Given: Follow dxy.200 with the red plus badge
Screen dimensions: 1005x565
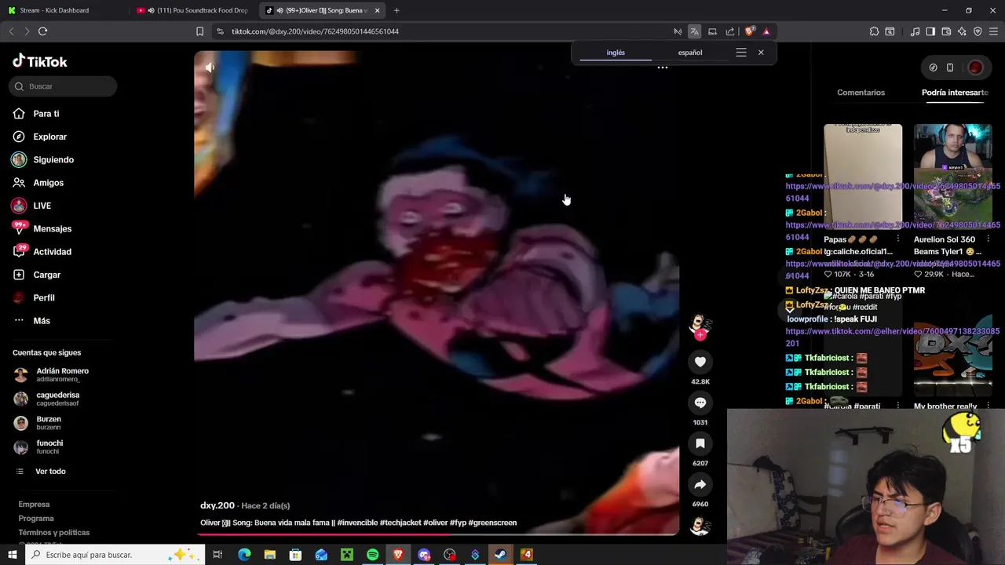Looking at the screenshot, I should click(700, 335).
